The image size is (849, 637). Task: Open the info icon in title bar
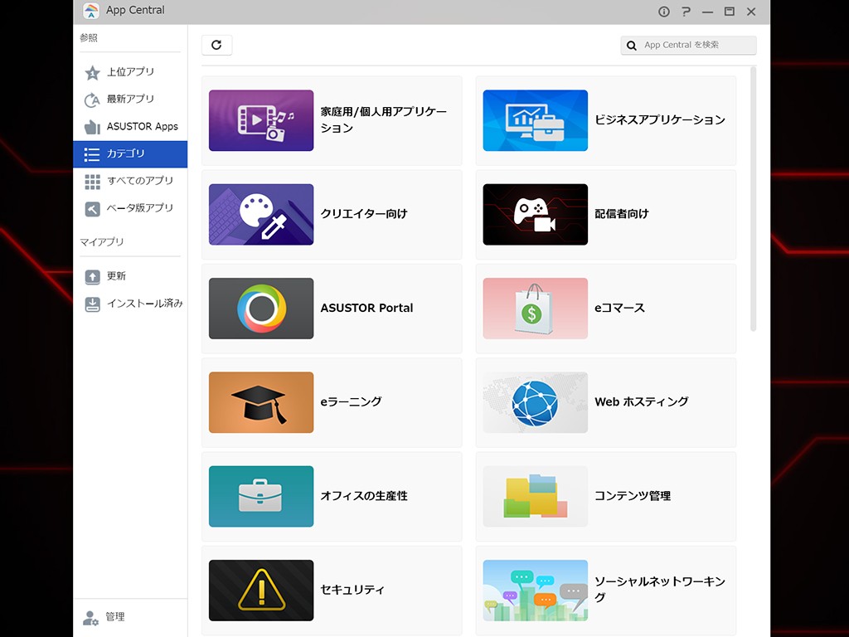point(663,12)
